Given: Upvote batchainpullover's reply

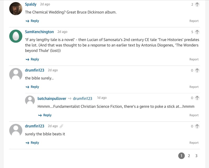Looking at the screenshot, I should [197, 98].
